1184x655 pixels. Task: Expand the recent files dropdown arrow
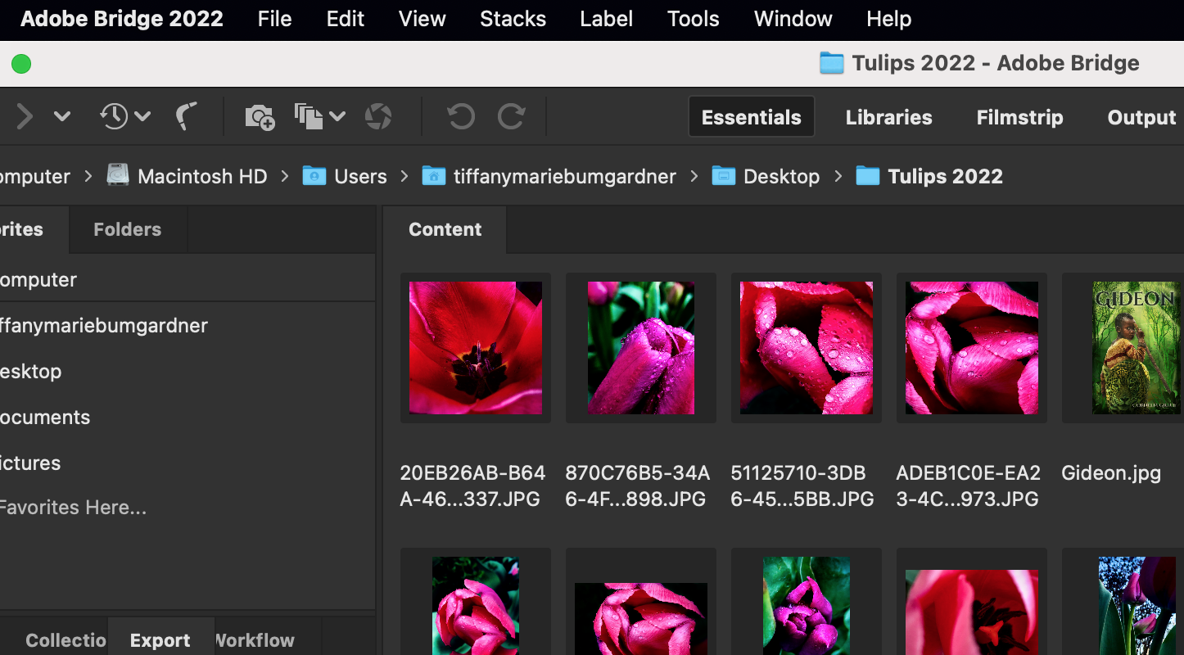pyautogui.click(x=142, y=117)
